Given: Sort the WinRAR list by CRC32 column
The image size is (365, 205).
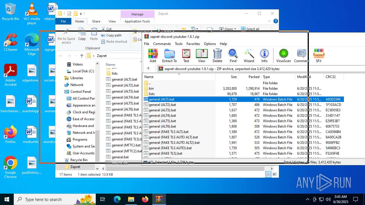Looking at the screenshot, I should point(334,77).
